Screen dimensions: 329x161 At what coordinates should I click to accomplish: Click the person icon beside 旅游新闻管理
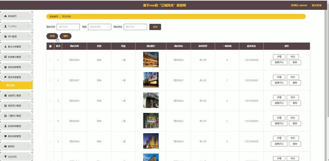click(x=5, y=126)
